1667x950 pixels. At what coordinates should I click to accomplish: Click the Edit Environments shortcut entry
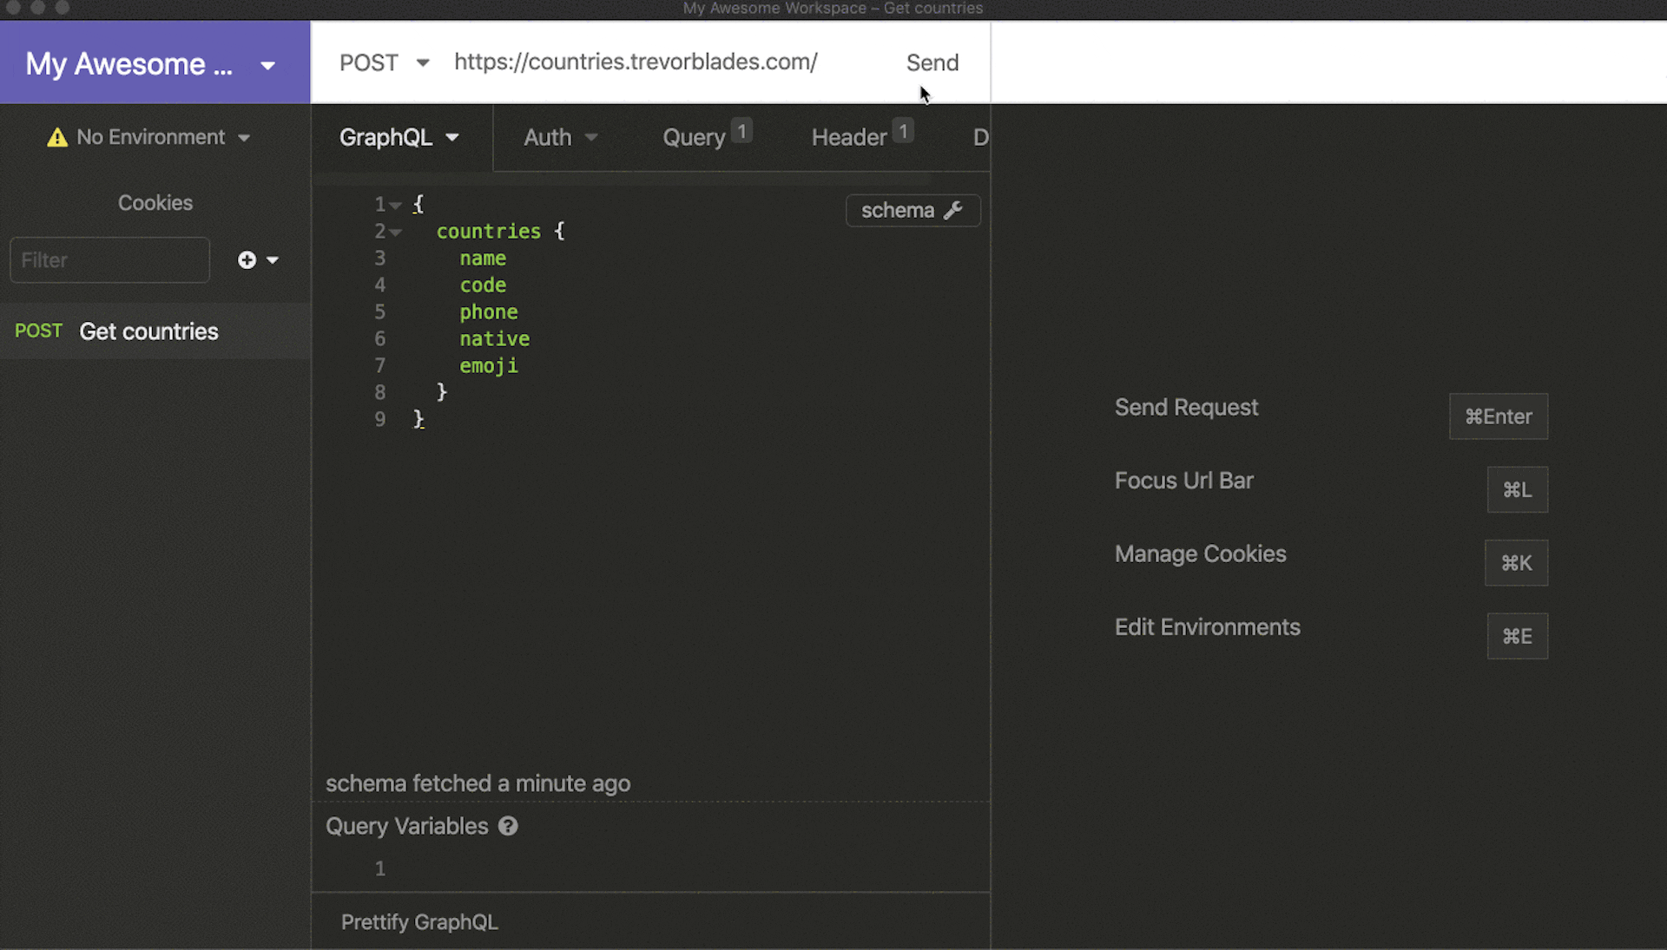click(1207, 626)
